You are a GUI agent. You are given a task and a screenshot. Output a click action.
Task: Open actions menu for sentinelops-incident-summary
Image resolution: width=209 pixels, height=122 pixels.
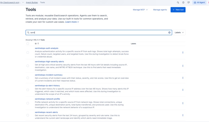click(x=183, y=78)
